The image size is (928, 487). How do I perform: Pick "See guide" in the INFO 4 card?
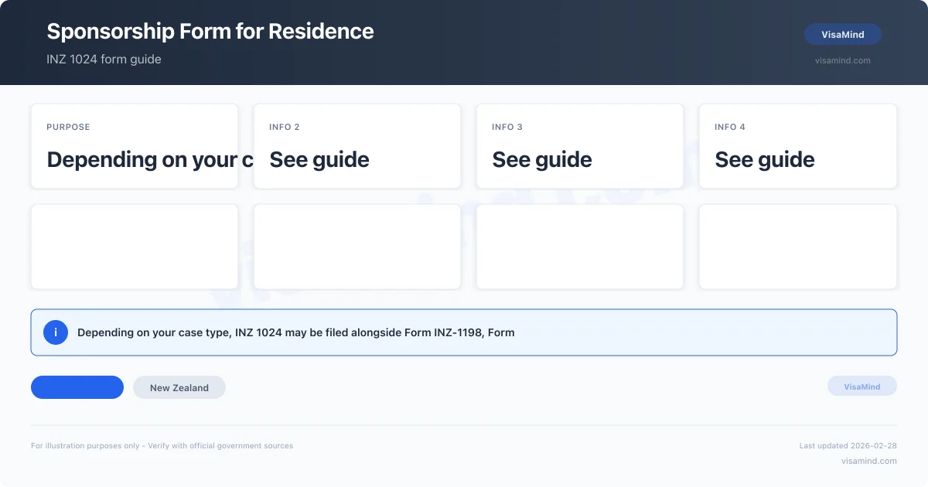coord(765,159)
